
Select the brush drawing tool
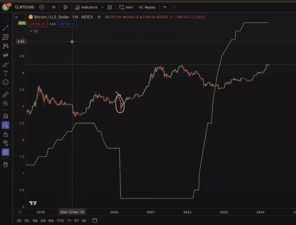tap(5, 64)
